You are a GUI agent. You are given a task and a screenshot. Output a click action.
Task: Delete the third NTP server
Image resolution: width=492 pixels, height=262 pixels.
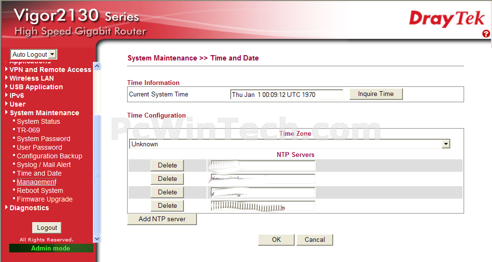coord(167,192)
